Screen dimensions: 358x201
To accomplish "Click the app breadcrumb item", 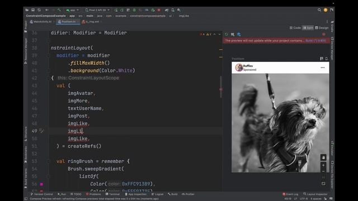I will 72,16.
